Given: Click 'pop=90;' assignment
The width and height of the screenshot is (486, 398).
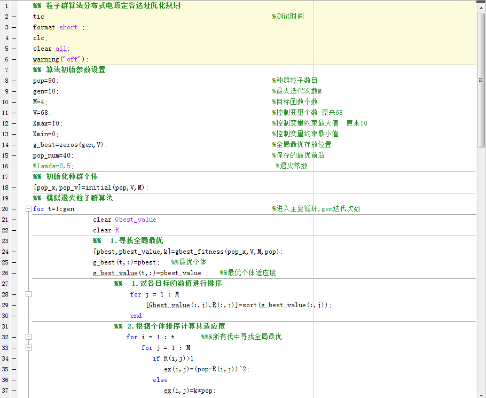Looking at the screenshot, I should point(45,81).
